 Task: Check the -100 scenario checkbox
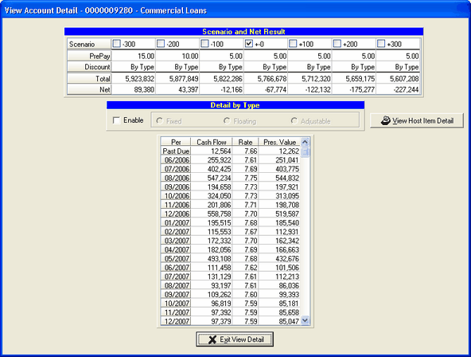204,44
